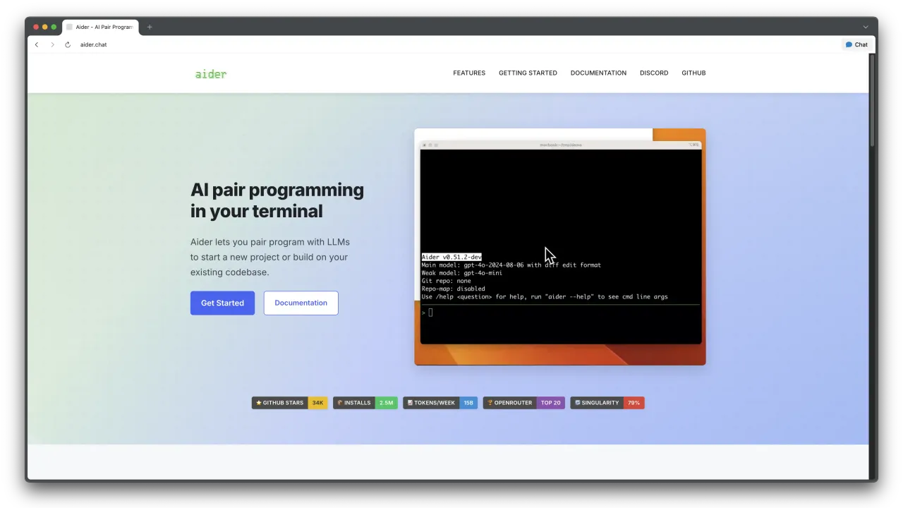Go back with the browser back arrow
The image size is (903, 508).
(37, 44)
